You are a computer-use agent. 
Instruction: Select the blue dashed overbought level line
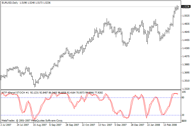click(x=76, y=98)
